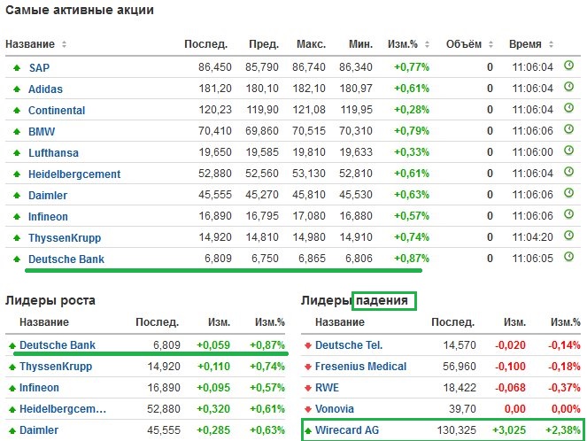Click the Послед. column header in main table
587x441 pixels.
click(206, 44)
